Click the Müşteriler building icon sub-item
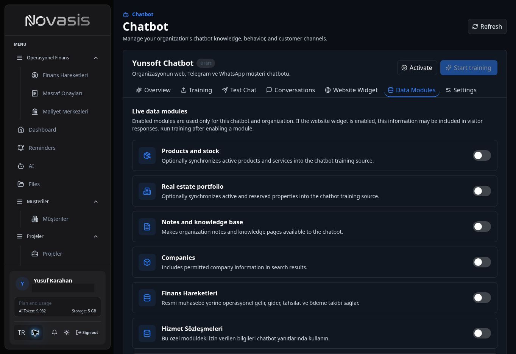The height and width of the screenshot is (354, 516). (35, 219)
